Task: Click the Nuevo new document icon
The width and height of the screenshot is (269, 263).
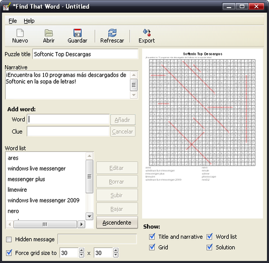Action: pos(20,33)
